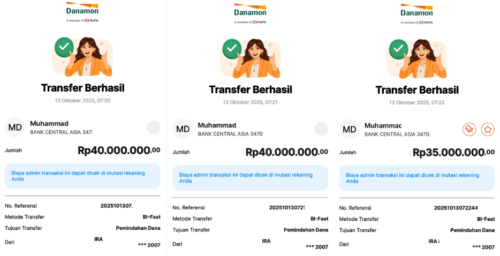Image resolution: width=500 pixels, height=256 pixels.
Task: Click Transfer Berhasil heading dated 07:21
Action: pyautogui.click(x=250, y=89)
